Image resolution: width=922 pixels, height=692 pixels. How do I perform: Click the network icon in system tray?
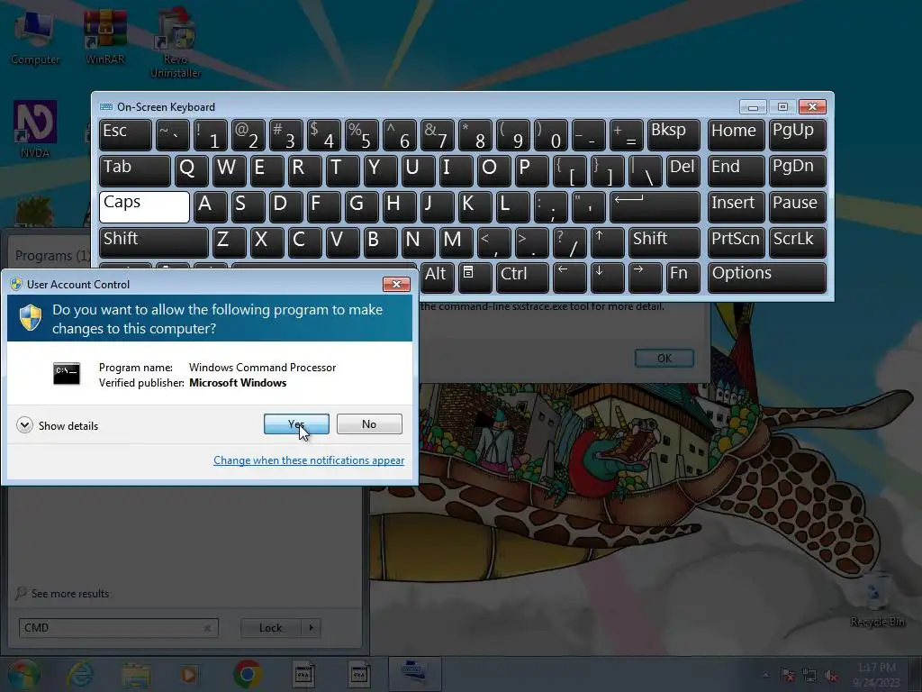tap(809, 676)
